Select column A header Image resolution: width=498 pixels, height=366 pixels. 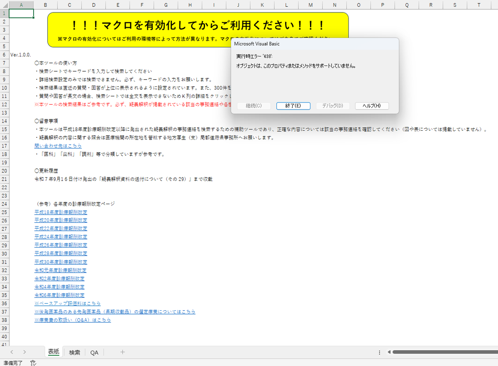[21, 5]
